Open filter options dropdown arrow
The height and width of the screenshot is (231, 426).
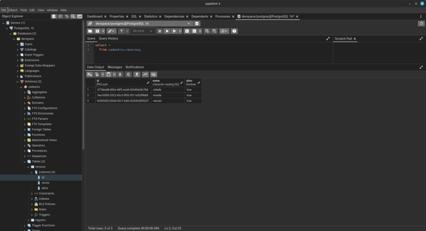127,31
